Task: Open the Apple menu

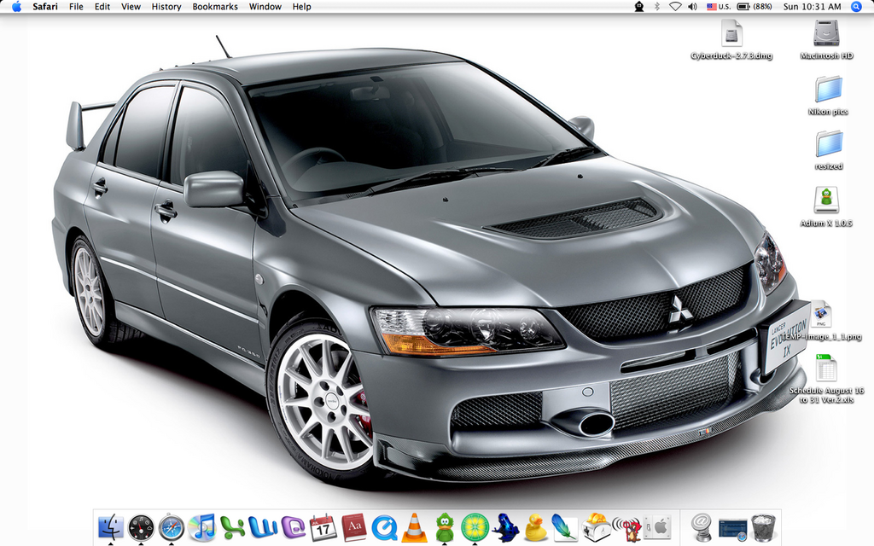Action: coord(17,7)
